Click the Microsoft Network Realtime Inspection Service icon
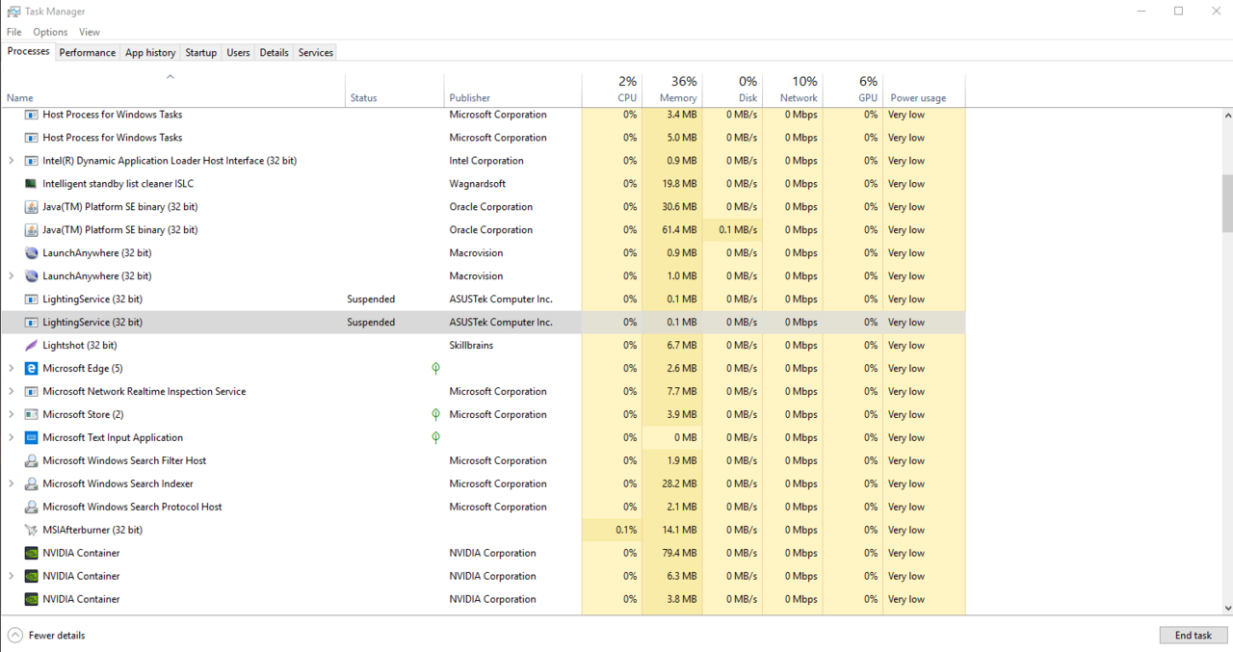1233x652 pixels. (x=31, y=392)
